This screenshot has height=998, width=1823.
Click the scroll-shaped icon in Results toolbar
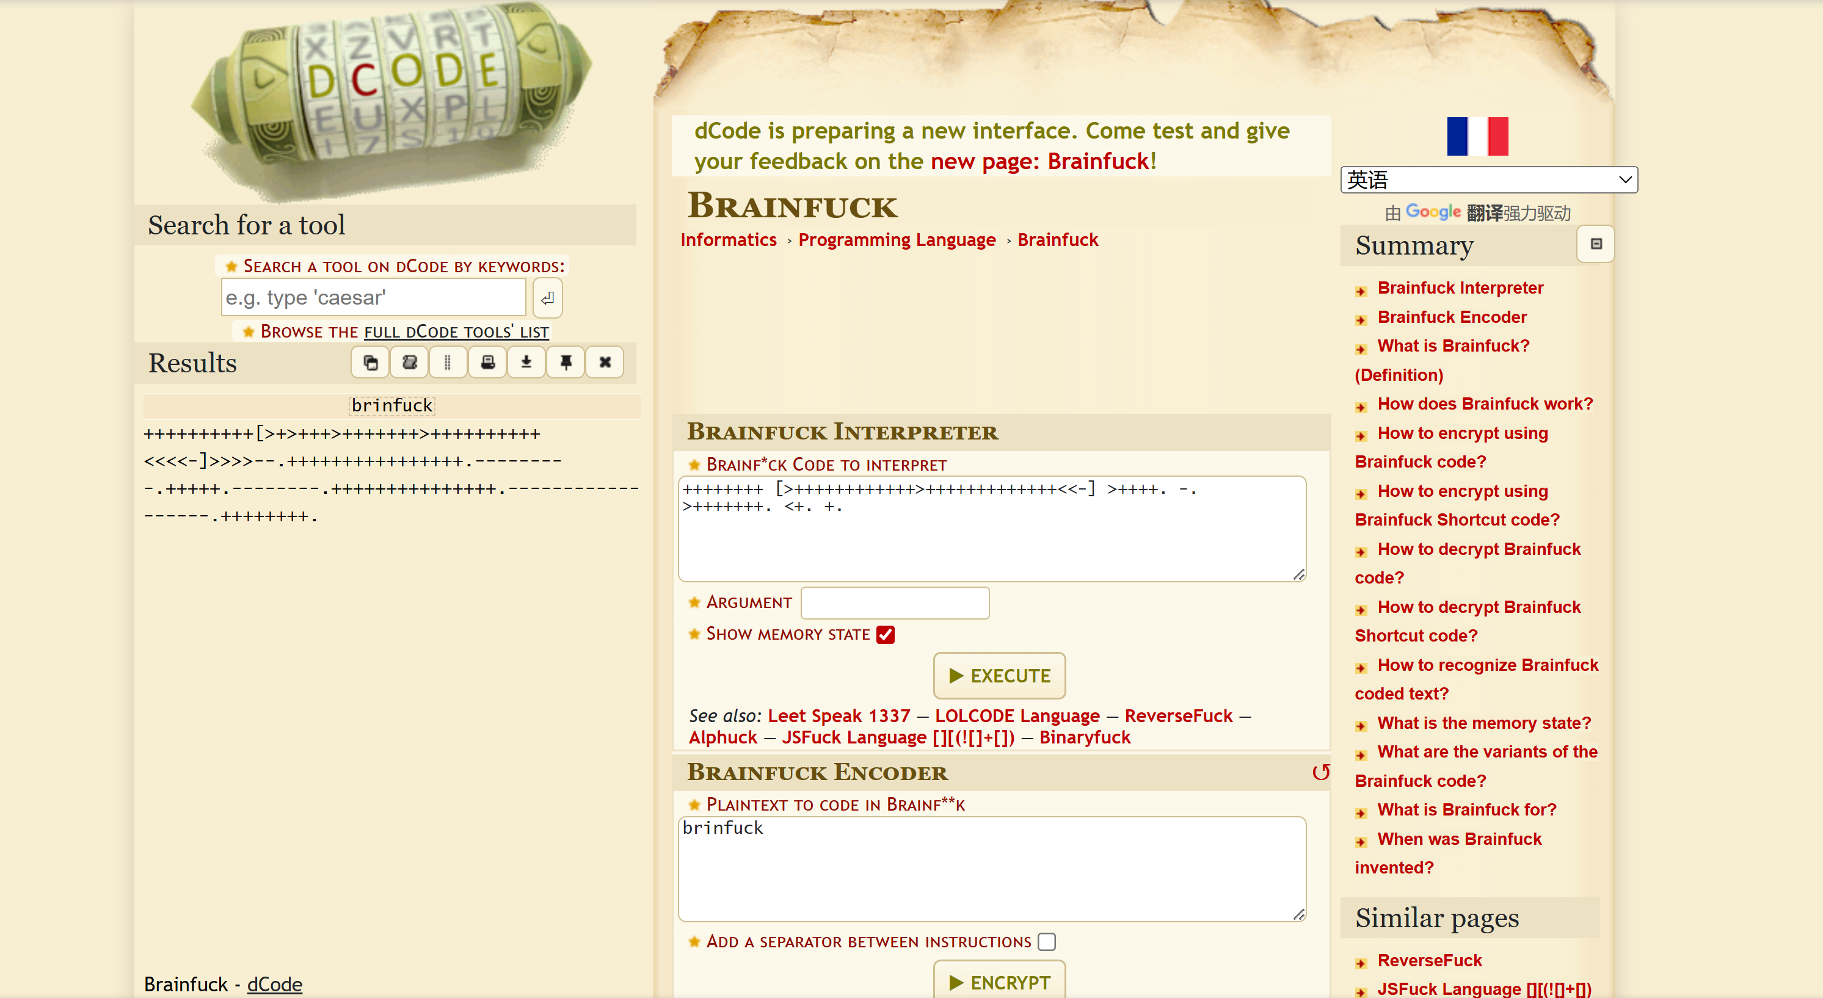(x=409, y=363)
